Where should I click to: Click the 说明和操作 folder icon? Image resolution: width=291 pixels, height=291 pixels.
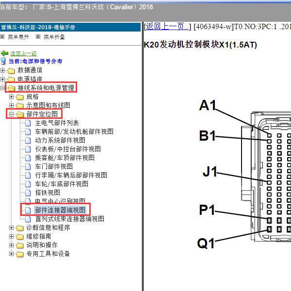(20, 245)
